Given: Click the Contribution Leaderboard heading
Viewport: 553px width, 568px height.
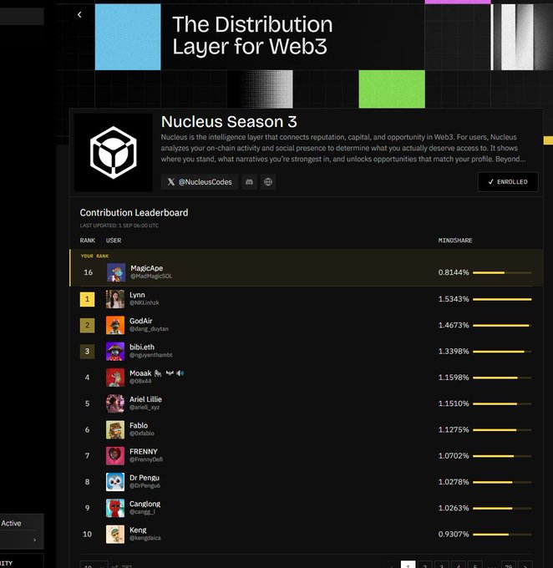Looking at the screenshot, I should [134, 213].
